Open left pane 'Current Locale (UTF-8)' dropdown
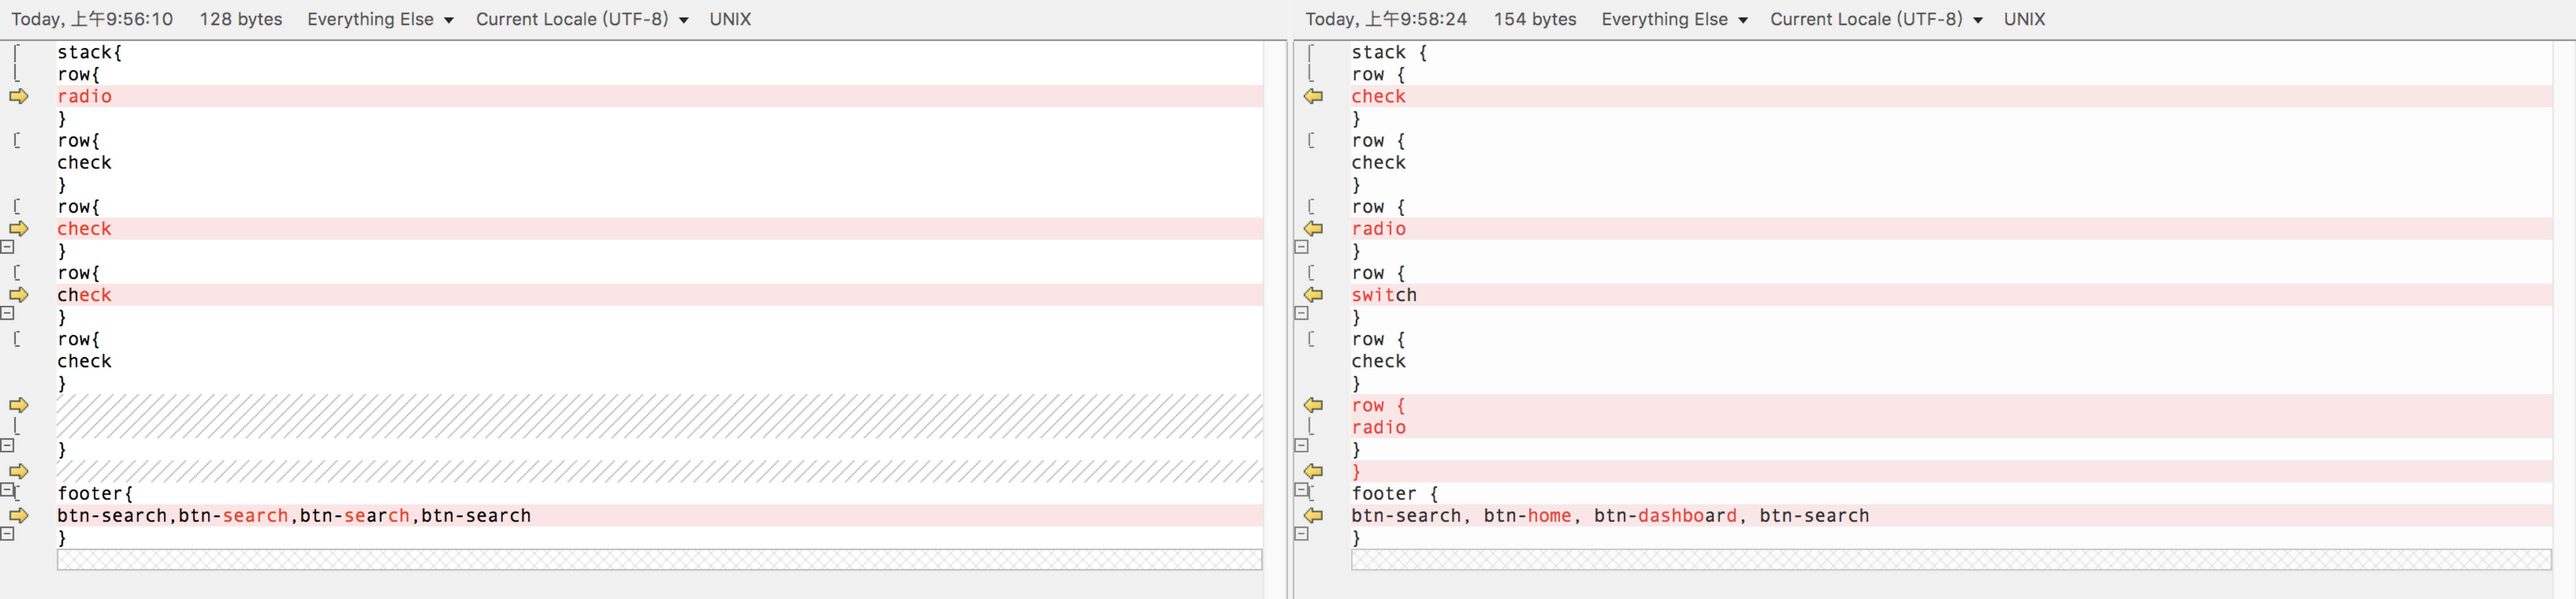 [x=582, y=19]
